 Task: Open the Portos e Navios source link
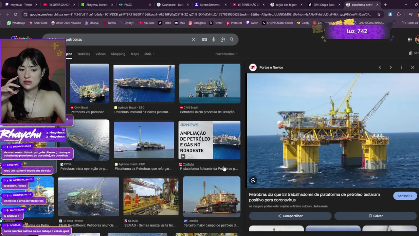[x=271, y=68]
